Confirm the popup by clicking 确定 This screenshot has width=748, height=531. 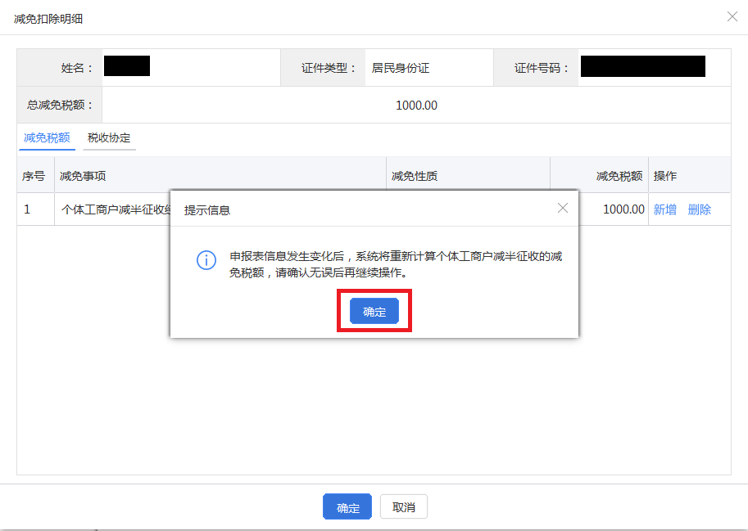pos(374,311)
